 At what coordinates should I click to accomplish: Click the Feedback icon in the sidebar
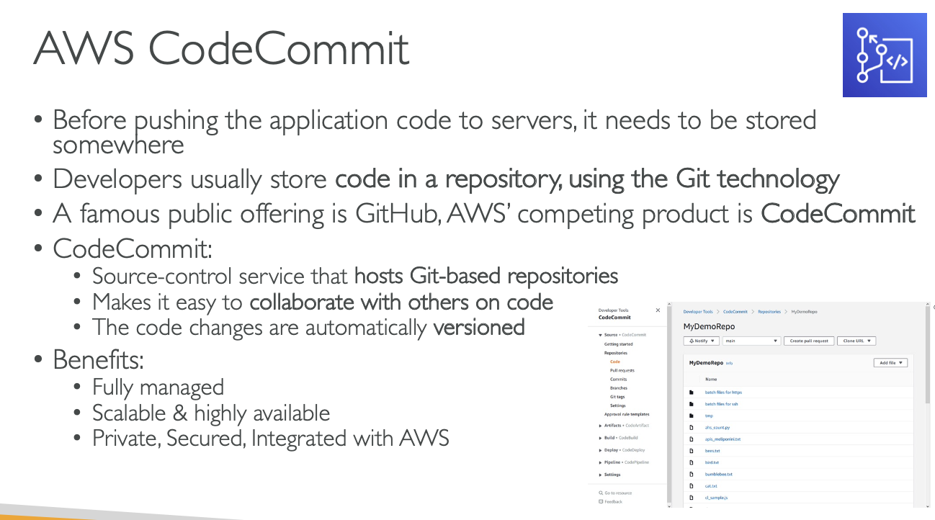[601, 501]
